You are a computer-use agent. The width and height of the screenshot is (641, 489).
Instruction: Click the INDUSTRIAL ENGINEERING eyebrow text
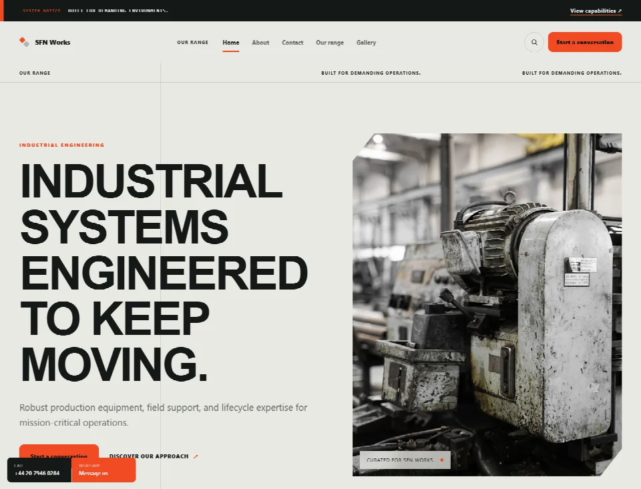61,145
